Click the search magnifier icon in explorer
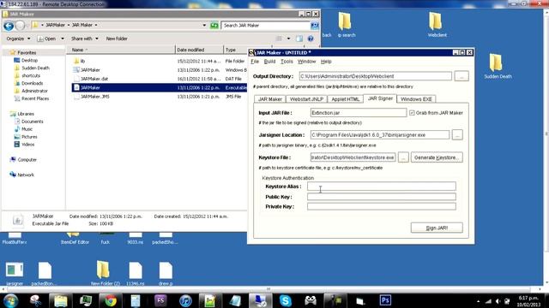Screen dimensions: 549x308 [315, 26]
